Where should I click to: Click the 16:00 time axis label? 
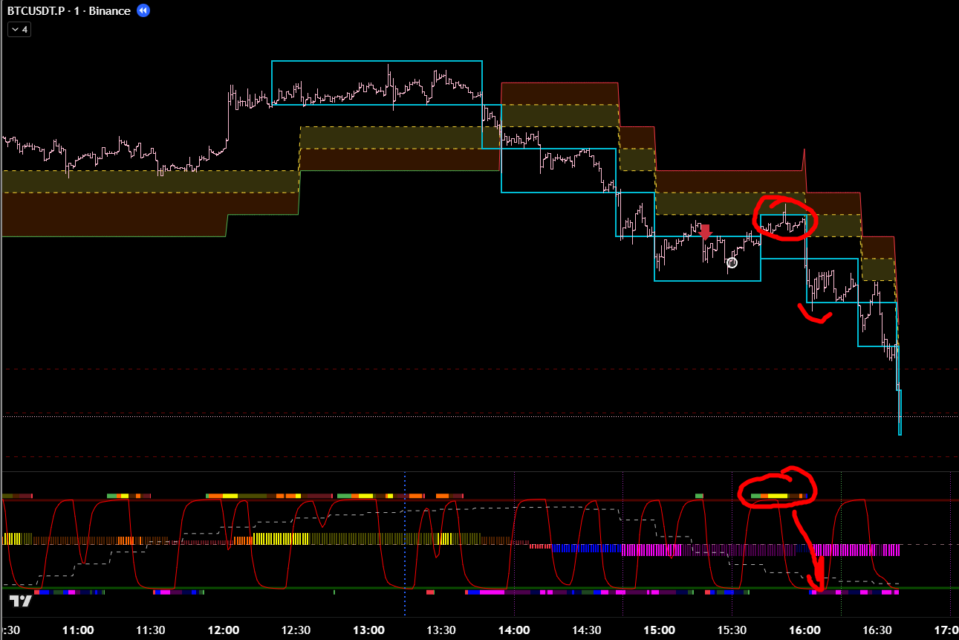(x=805, y=630)
